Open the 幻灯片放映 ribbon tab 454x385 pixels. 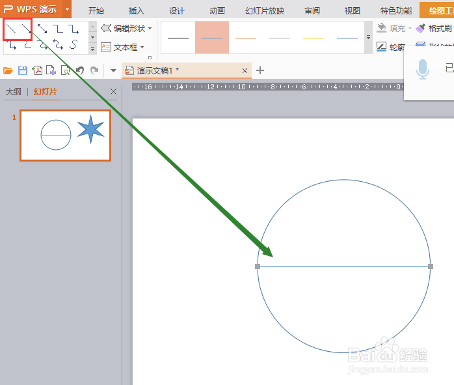[x=265, y=10]
